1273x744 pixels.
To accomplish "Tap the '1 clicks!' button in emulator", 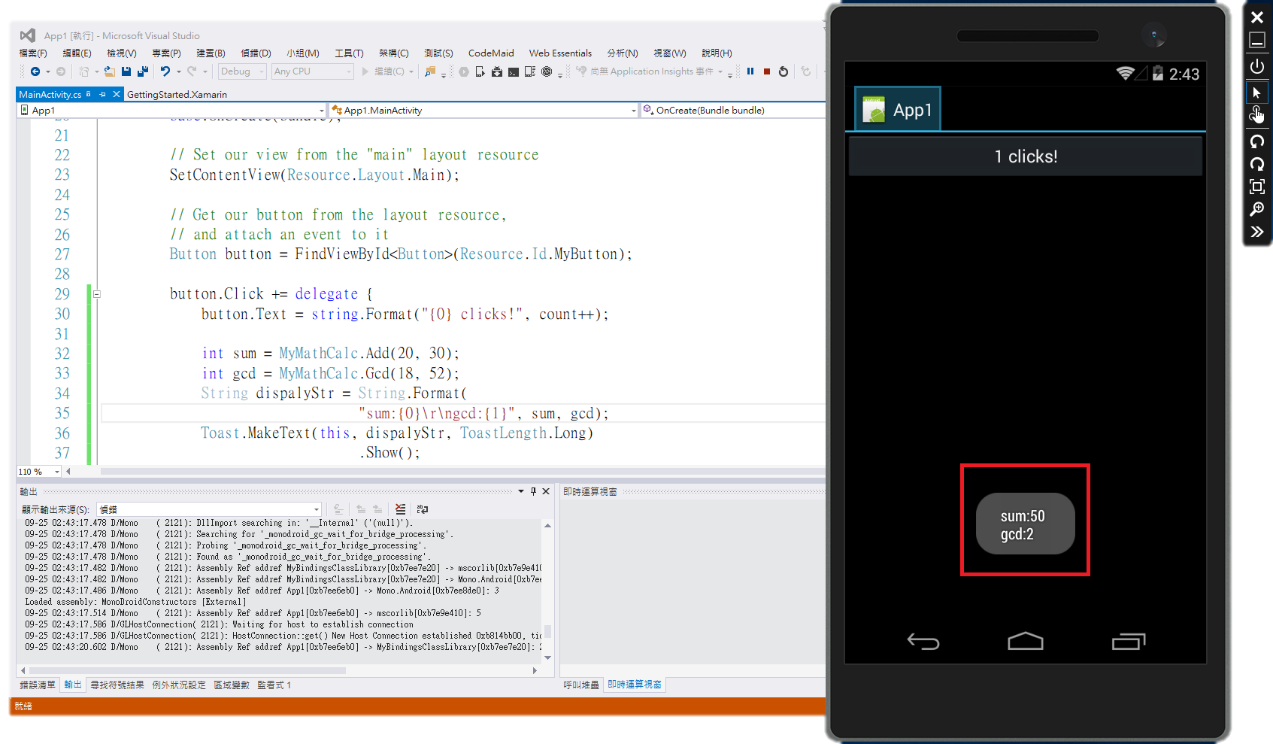I will (1026, 156).
